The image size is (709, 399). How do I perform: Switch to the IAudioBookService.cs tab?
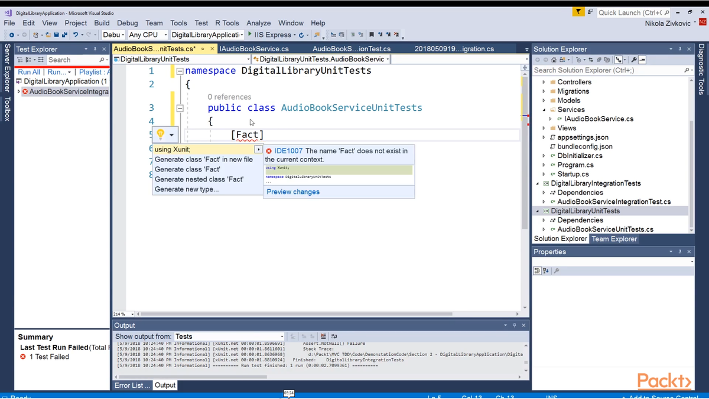254,49
